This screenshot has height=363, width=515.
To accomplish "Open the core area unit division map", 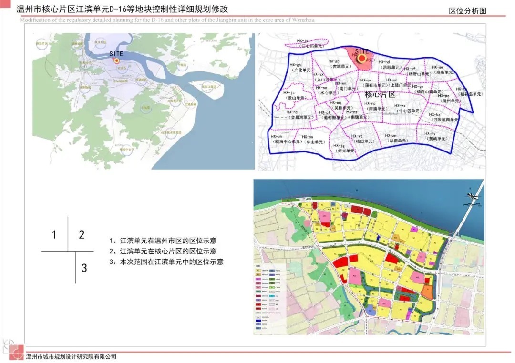I will 372,101.
